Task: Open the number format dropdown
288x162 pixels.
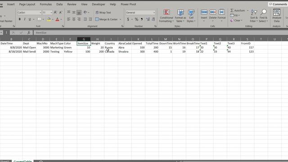Action: tap(154, 13)
